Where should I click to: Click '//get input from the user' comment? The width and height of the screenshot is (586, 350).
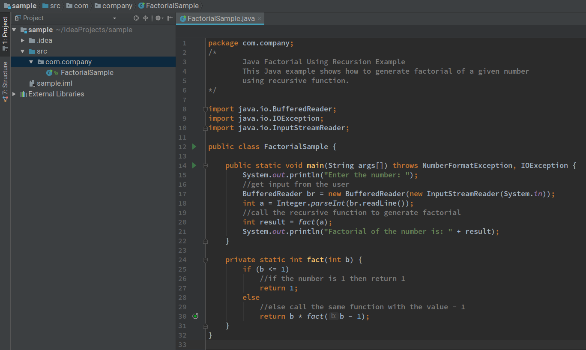point(296,184)
